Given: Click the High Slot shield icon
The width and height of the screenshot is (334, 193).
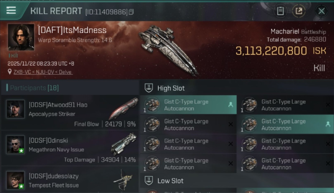Looking at the screenshot, I should 149,88.
